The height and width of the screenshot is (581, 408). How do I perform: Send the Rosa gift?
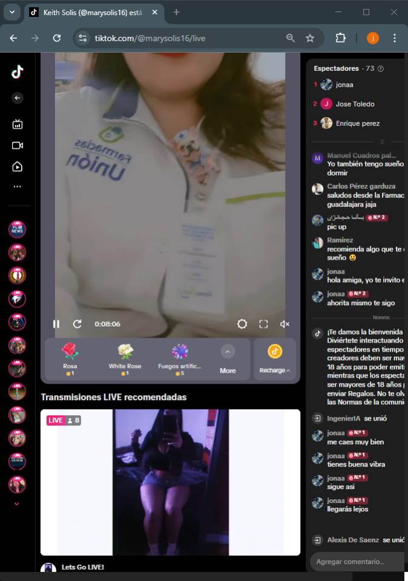(x=70, y=358)
